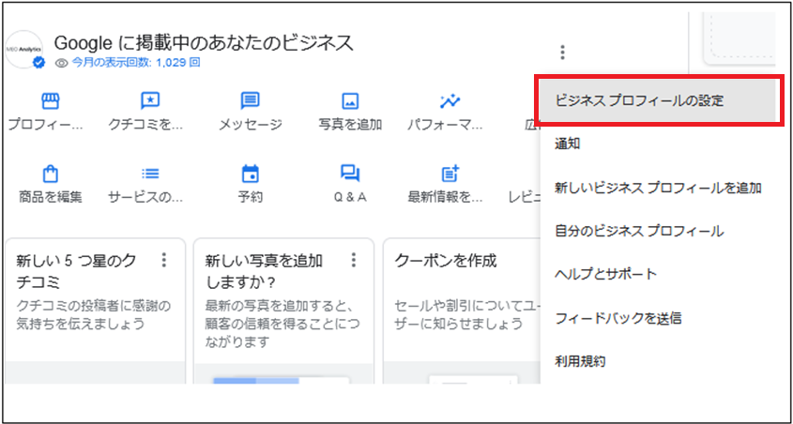Click the MEO Analytics business logo
The image size is (793, 424).
click(x=23, y=49)
